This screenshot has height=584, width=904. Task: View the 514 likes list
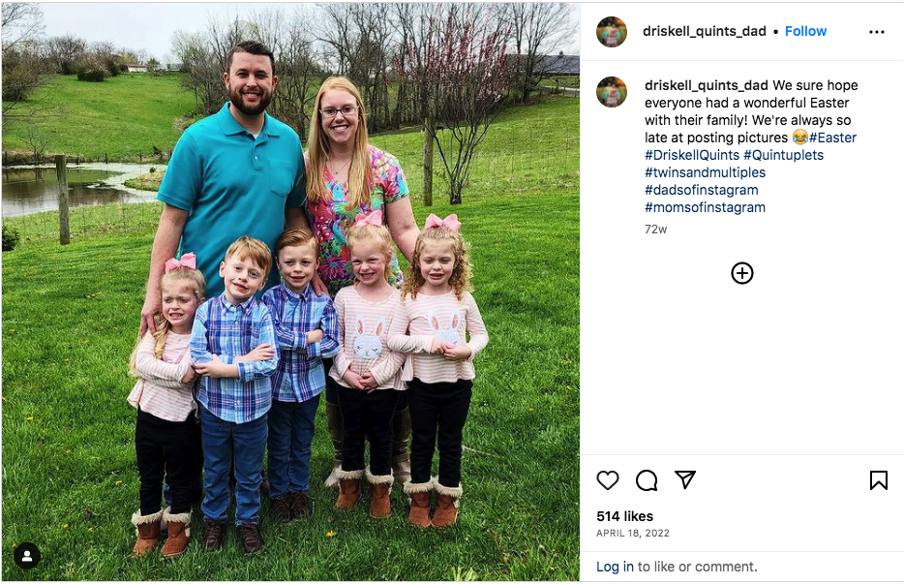[x=624, y=516]
